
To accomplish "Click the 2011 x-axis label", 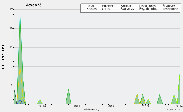I will (x=77, y=106).
